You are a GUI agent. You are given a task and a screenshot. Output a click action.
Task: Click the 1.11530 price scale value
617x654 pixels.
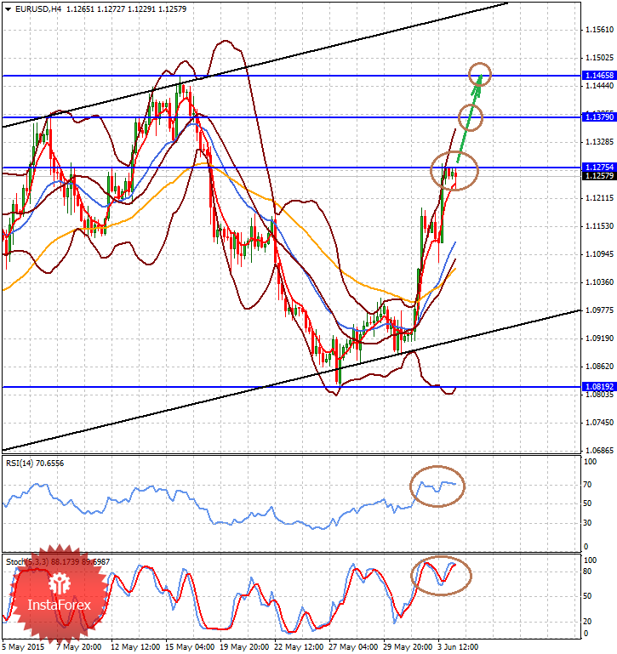tap(599, 226)
